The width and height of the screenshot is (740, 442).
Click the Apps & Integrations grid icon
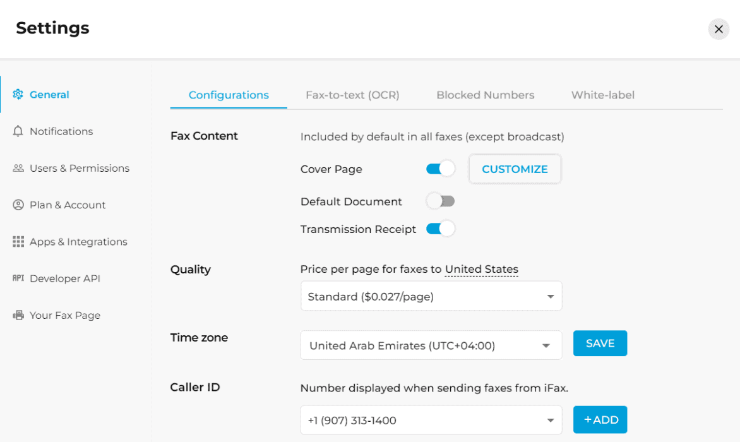click(18, 242)
